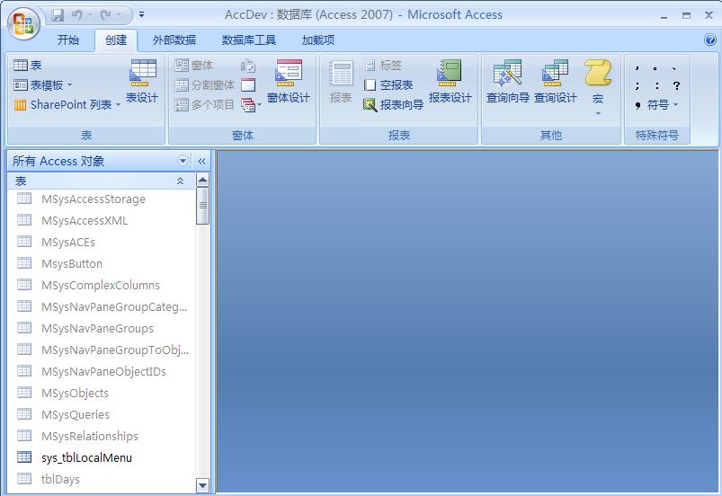
Task: Click the Office Button orb
Action: 23,24
